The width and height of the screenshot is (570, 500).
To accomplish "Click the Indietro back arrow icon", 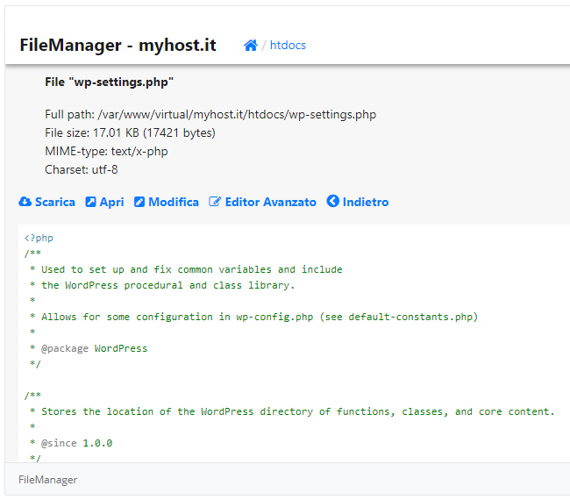I will [x=332, y=201].
